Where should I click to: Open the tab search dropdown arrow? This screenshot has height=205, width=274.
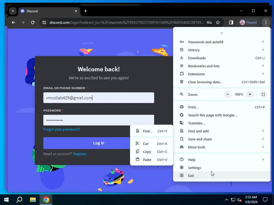click(x=13, y=11)
